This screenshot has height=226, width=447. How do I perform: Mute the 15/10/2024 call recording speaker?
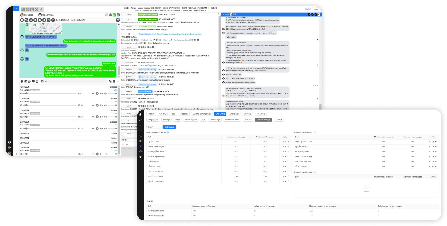point(105,105)
